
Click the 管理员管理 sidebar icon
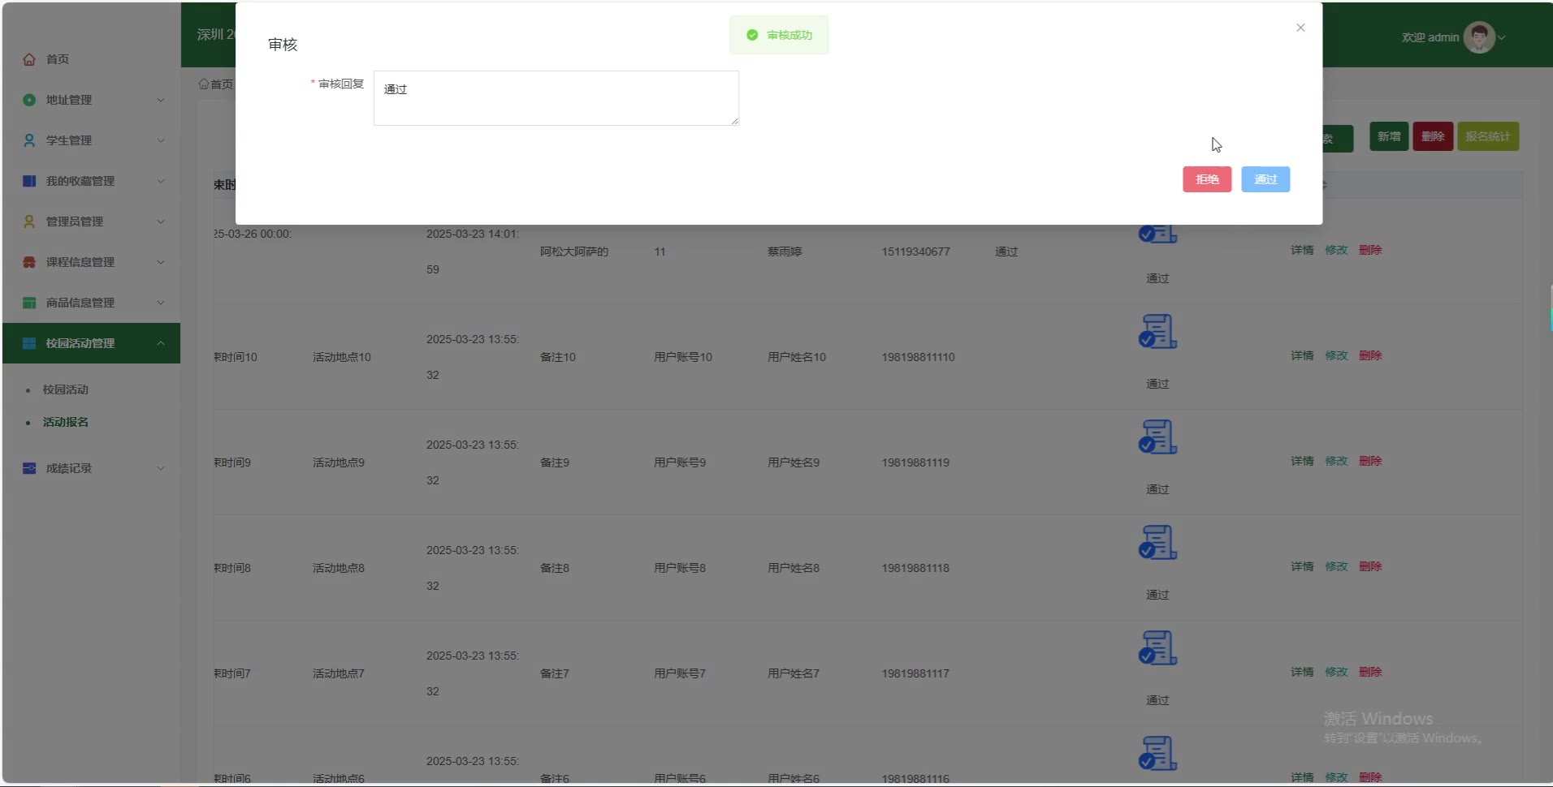(29, 221)
